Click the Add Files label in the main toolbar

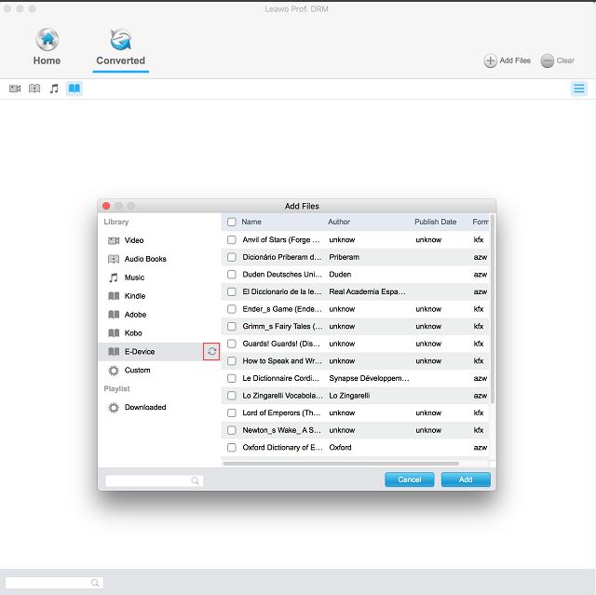(515, 61)
